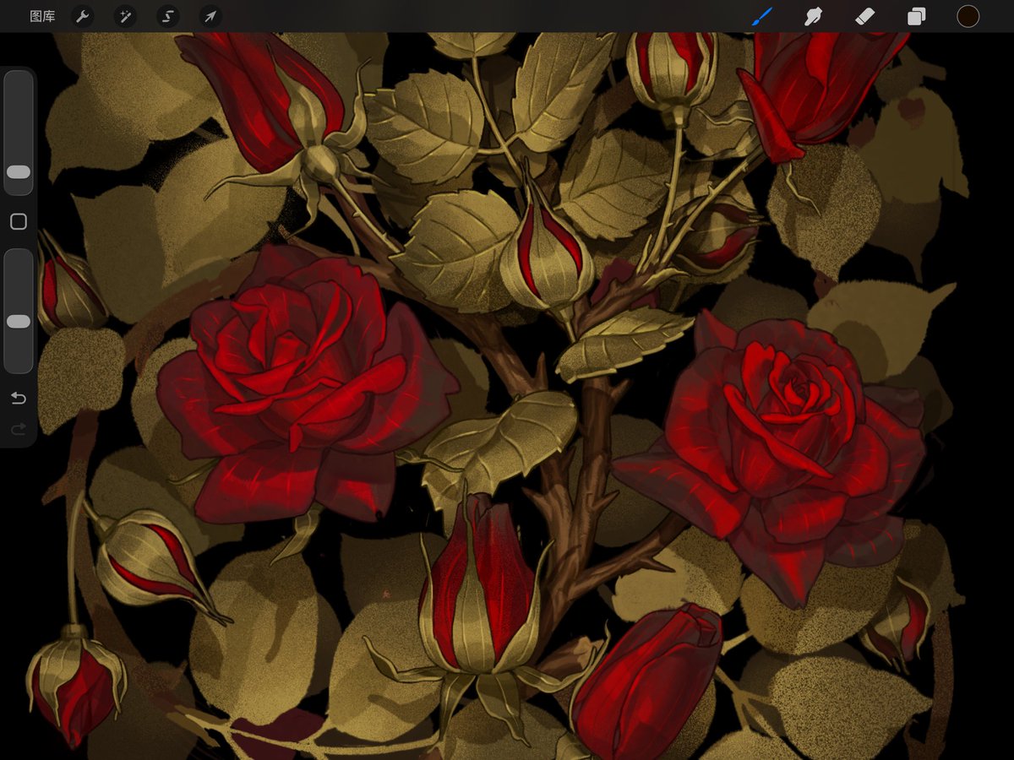The image size is (1014, 760).
Task: Redo the stroke with redo arrow
Action: click(19, 430)
